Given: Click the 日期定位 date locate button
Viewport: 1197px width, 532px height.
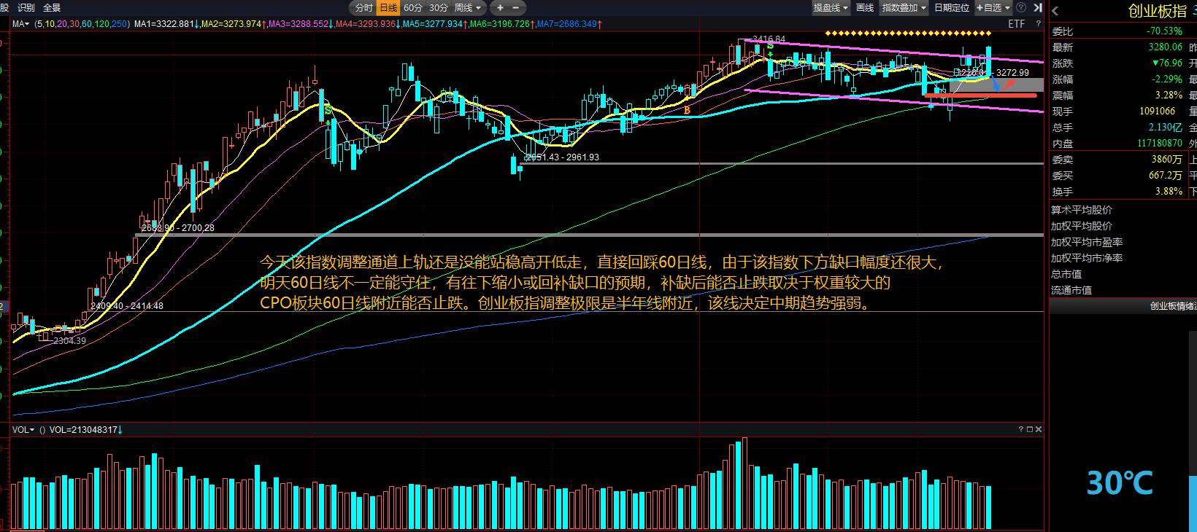Looking at the screenshot, I should tap(952, 8).
